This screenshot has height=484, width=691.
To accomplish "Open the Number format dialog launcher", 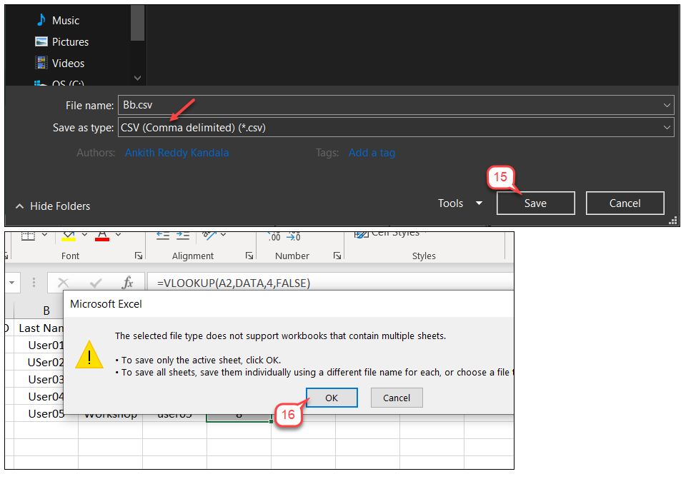I will [337, 256].
